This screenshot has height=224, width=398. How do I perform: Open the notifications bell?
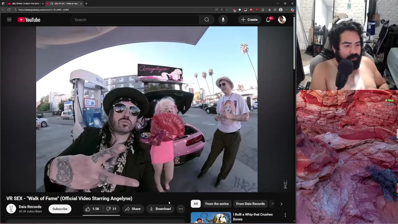coord(268,20)
